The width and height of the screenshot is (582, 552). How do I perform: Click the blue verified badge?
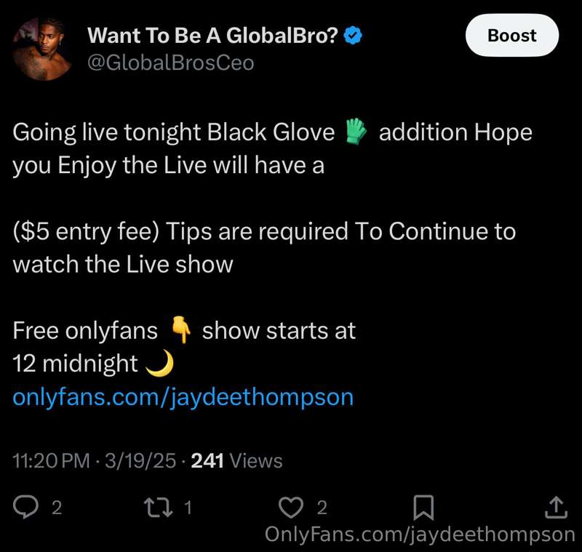[x=353, y=36]
